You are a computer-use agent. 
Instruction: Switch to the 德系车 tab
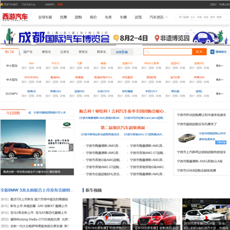46,52
